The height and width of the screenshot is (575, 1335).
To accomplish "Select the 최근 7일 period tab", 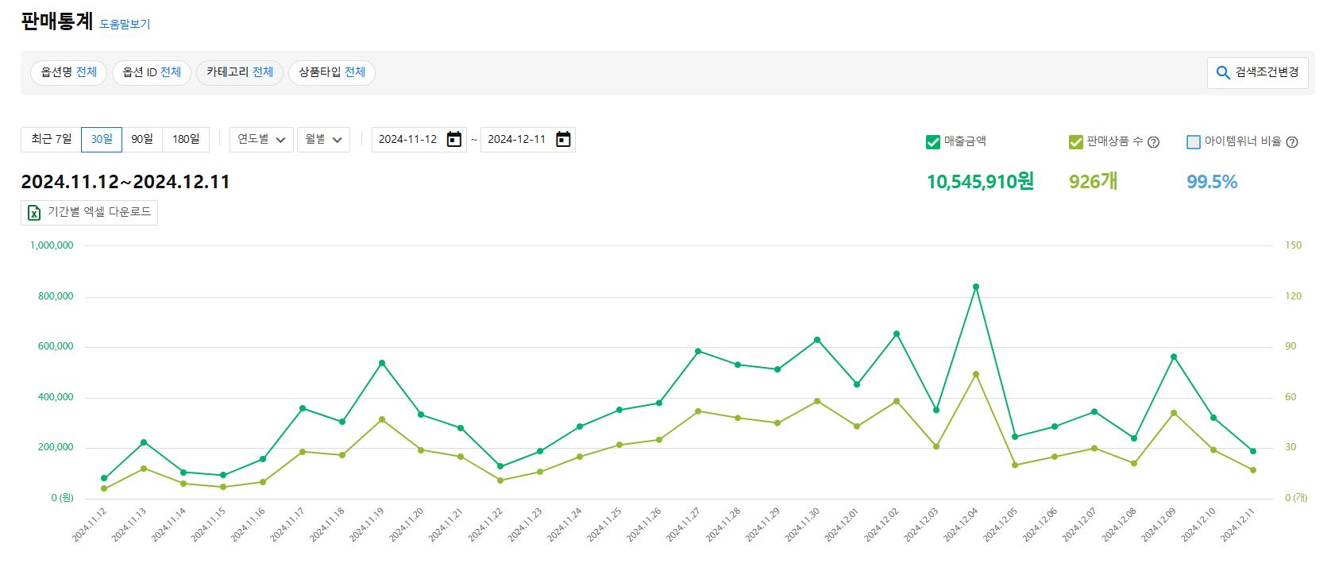I will [51, 140].
